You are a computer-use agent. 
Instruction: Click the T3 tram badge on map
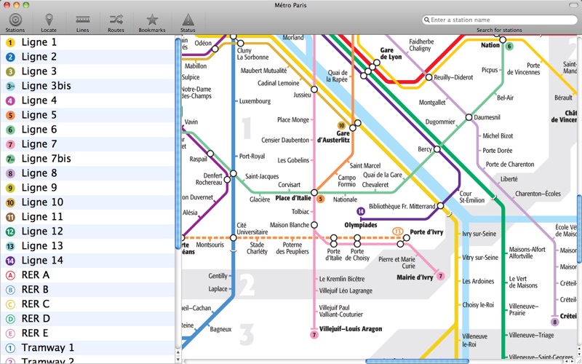397,232
